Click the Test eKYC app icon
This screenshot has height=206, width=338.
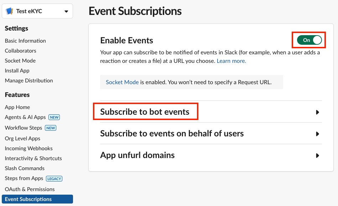9,11
